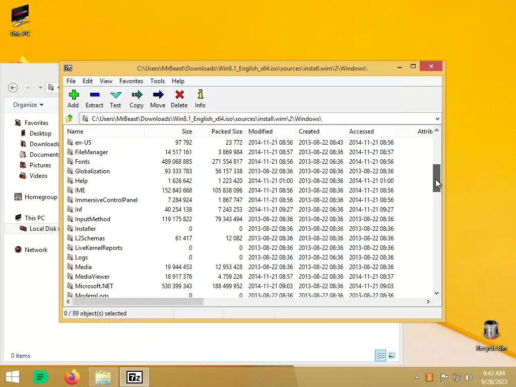Click the Add toolbar icon
Screen dimensions: 516x387
pyautogui.click(x=74, y=95)
